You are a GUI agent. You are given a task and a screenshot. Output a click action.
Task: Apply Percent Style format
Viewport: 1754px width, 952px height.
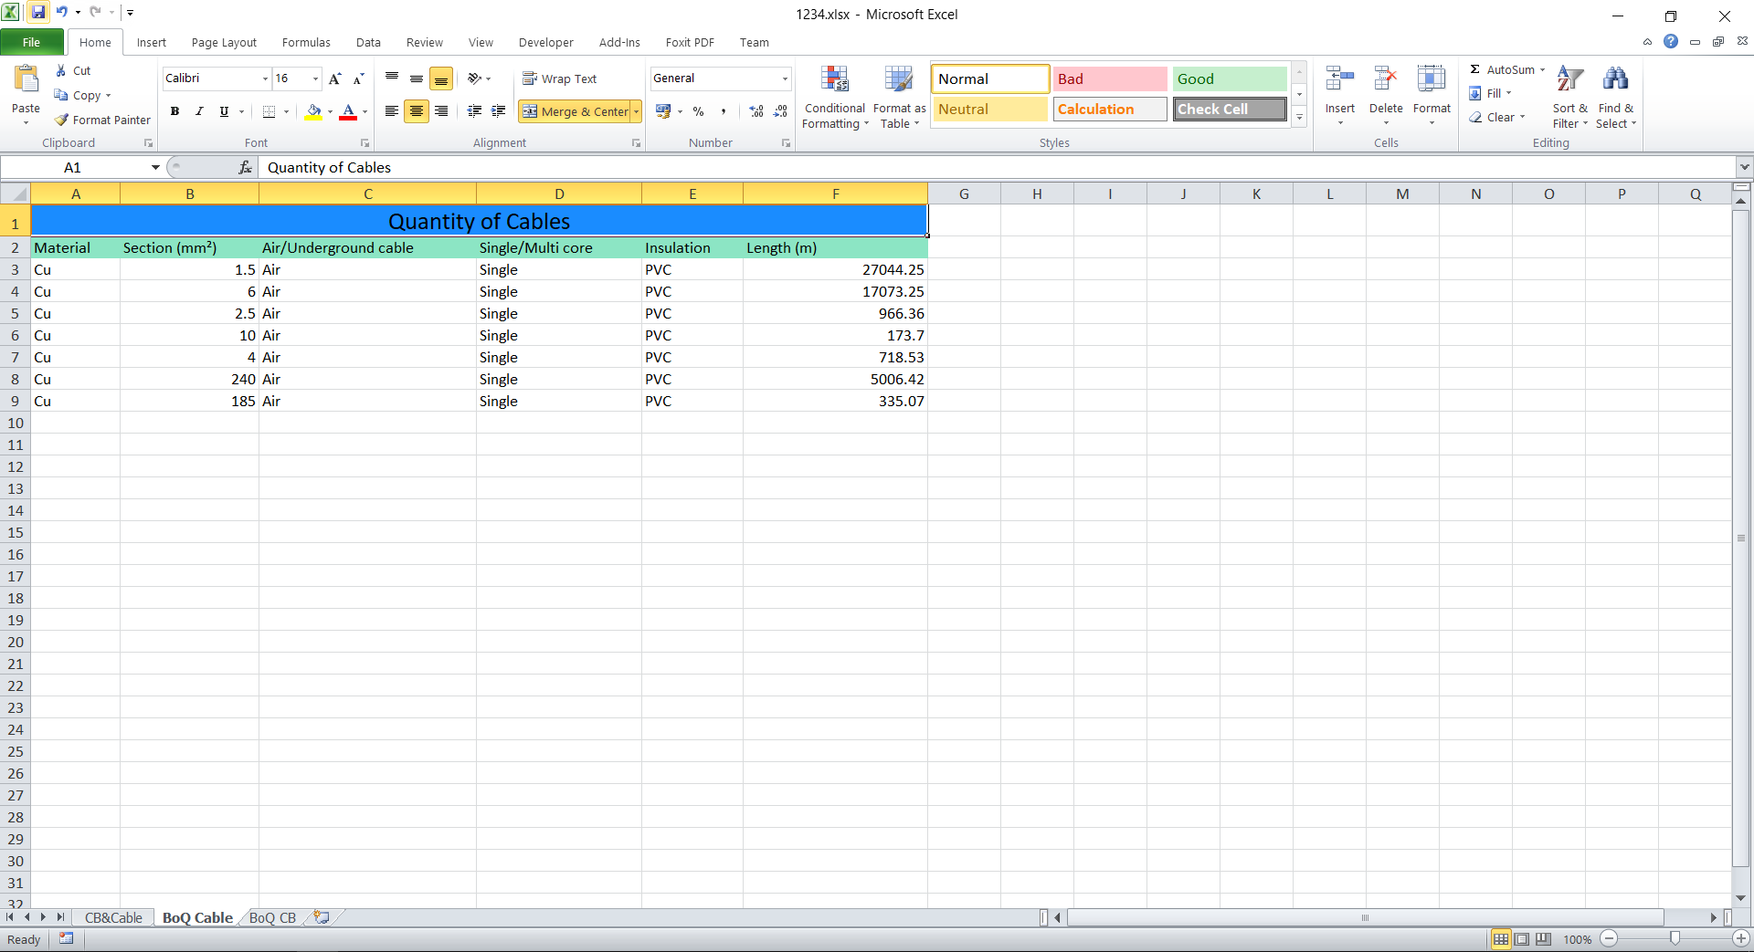tap(699, 111)
